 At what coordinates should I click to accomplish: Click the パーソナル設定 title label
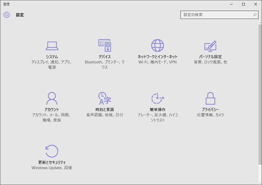tap(210, 56)
